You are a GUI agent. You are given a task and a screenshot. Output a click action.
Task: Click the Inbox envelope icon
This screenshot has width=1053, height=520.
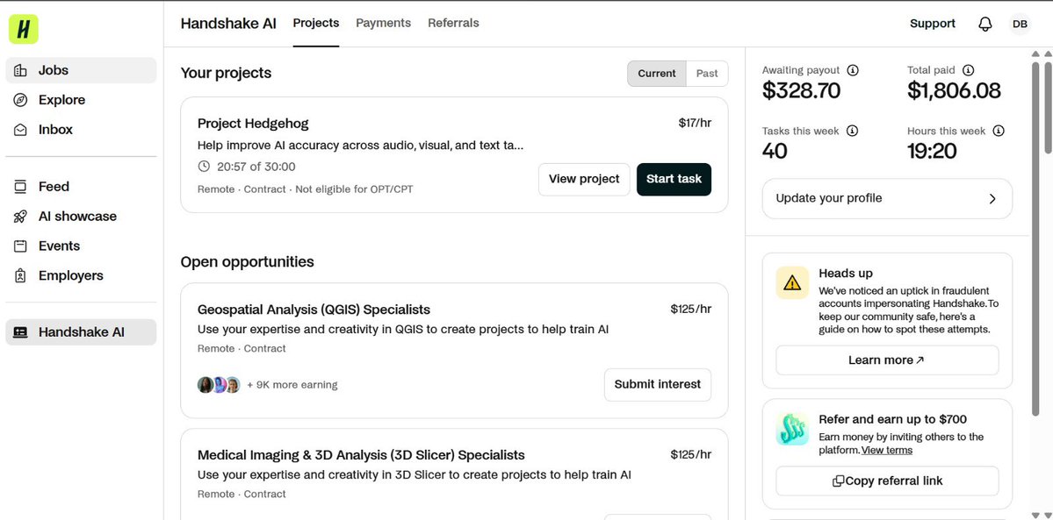[20, 130]
